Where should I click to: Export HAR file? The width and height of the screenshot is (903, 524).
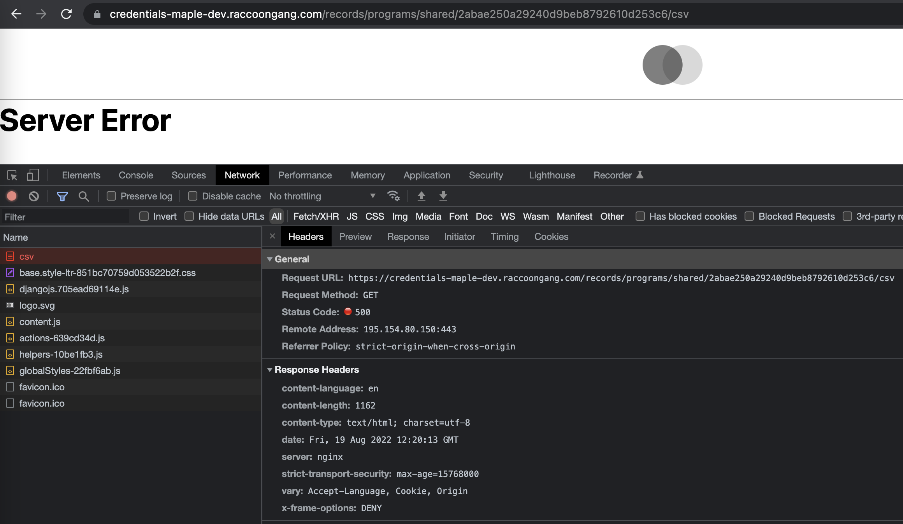pos(443,196)
